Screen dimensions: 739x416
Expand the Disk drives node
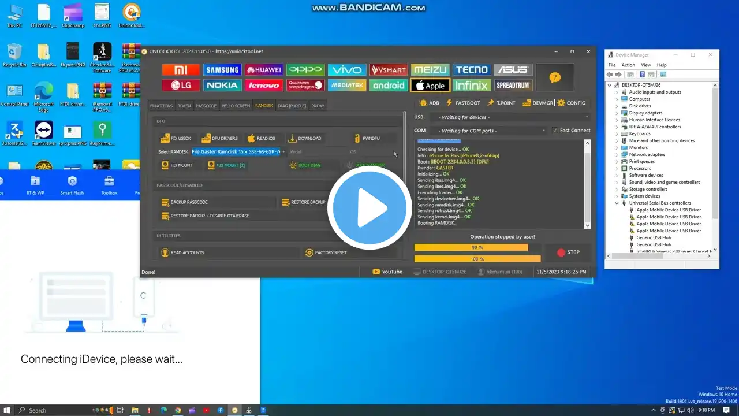(617, 106)
